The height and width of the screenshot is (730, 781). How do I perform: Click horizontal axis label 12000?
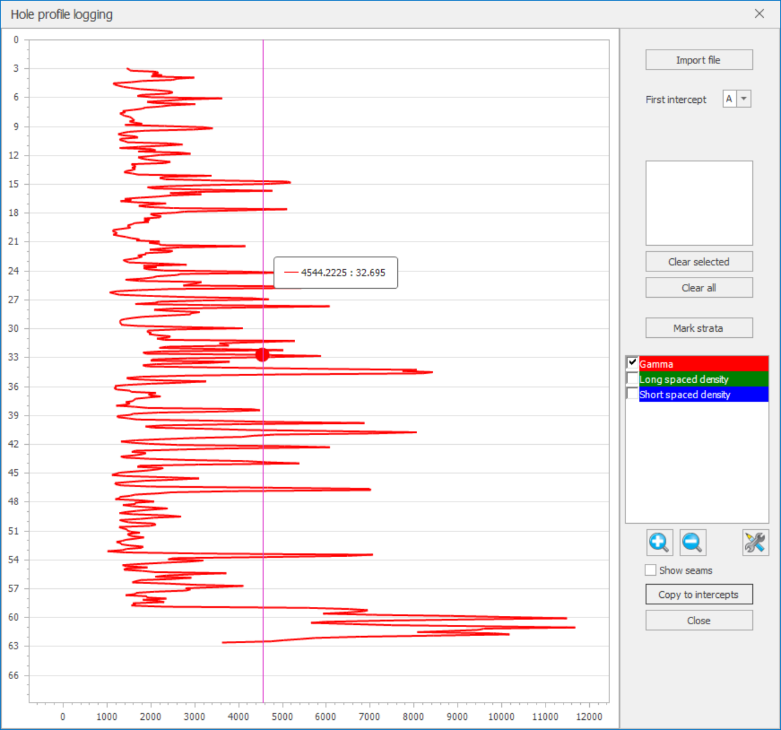pos(589,716)
